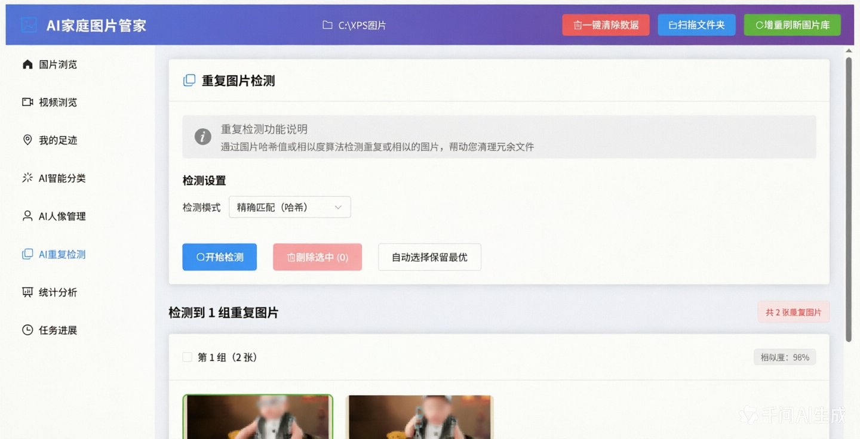This screenshot has height=439, width=860.
Task: Click the 检测到 1 组重复图片 heading
Action: (223, 313)
